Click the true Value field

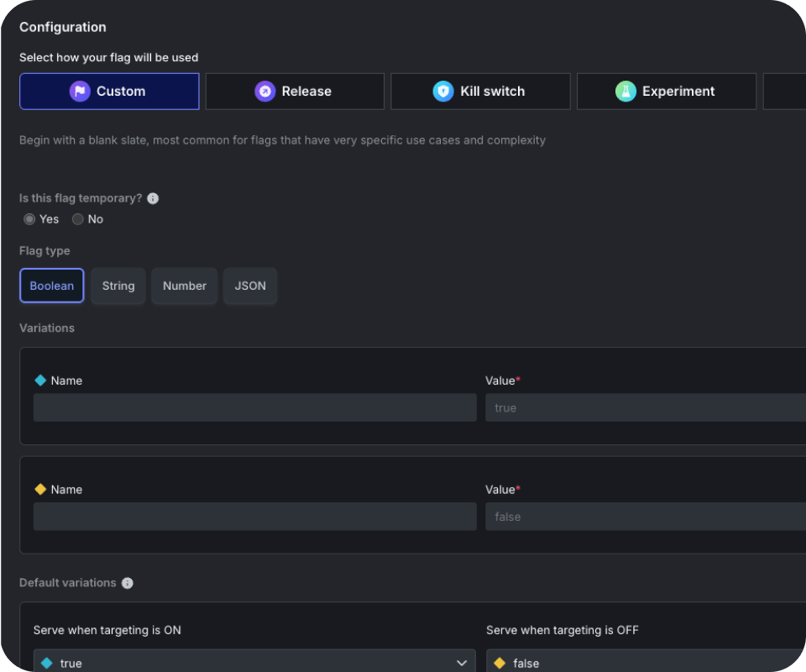[x=646, y=407]
